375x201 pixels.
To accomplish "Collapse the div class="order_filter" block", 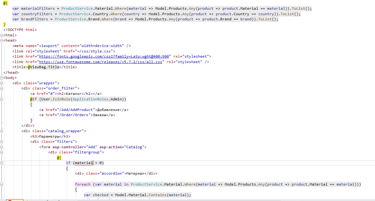I will pos(2,88).
